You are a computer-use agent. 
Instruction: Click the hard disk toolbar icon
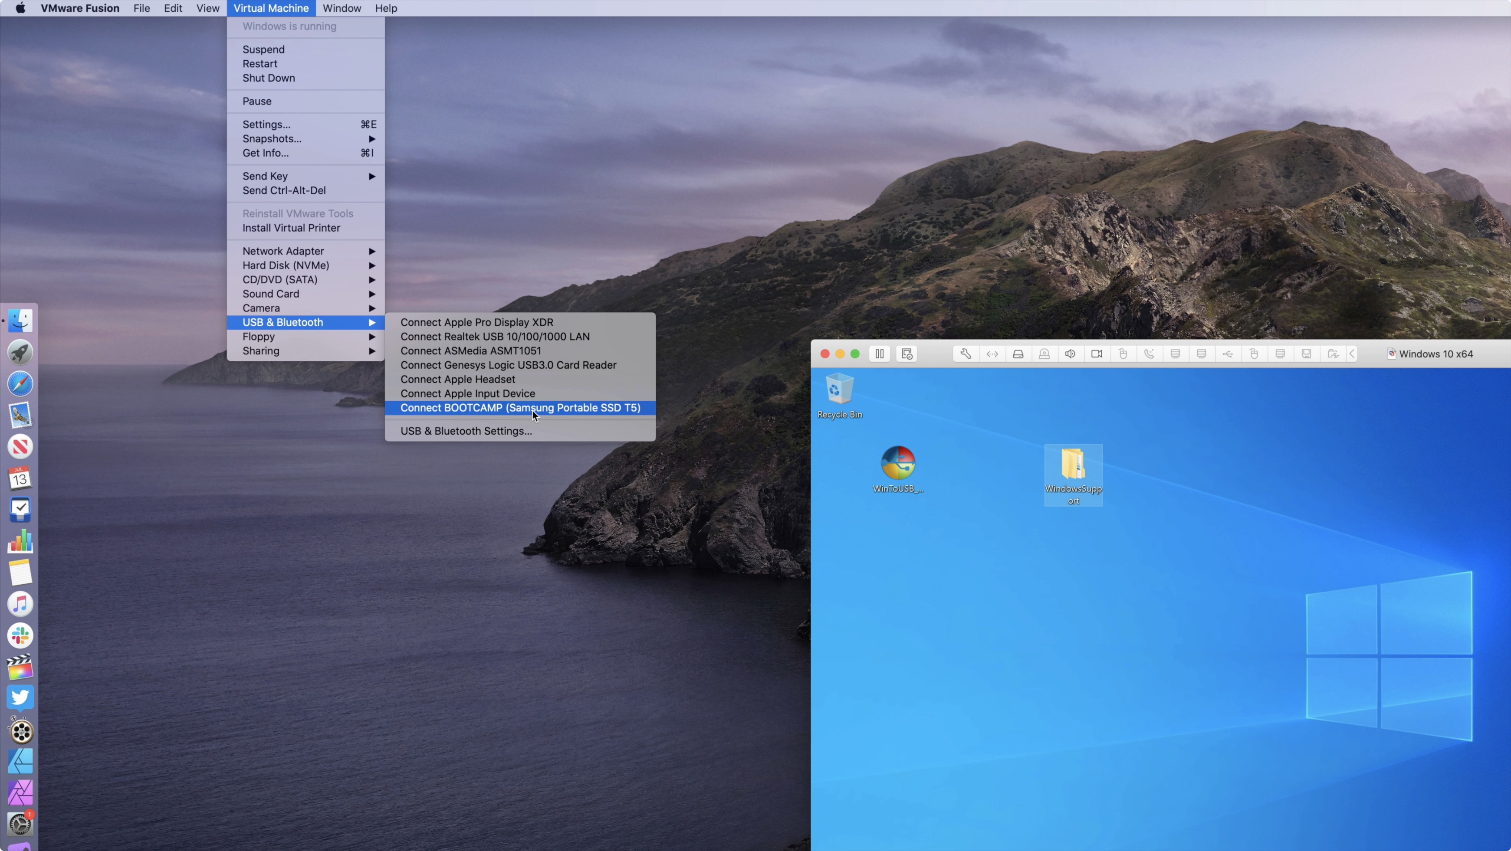[1018, 353]
